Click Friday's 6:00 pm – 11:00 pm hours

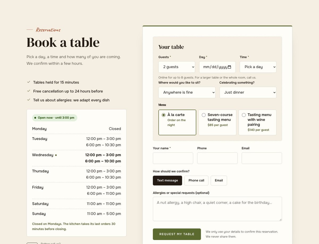104,193
